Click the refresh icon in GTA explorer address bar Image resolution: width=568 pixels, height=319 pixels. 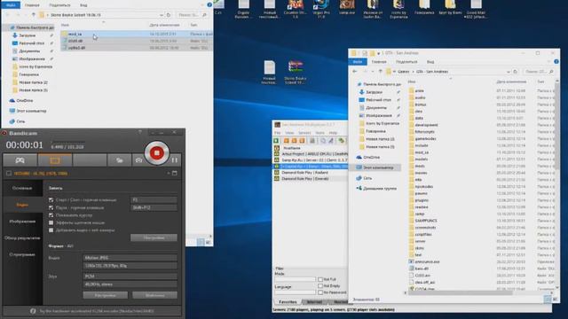pos(515,72)
